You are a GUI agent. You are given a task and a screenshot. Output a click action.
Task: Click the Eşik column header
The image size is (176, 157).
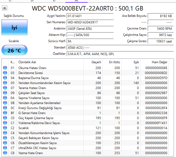click(131, 62)
